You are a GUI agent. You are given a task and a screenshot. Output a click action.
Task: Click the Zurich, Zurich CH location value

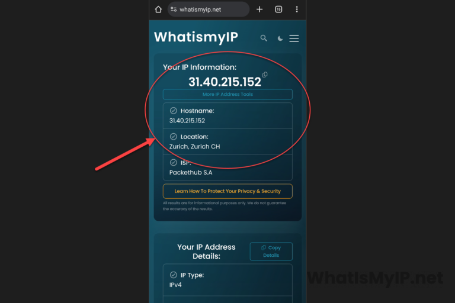tap(194, 146)
